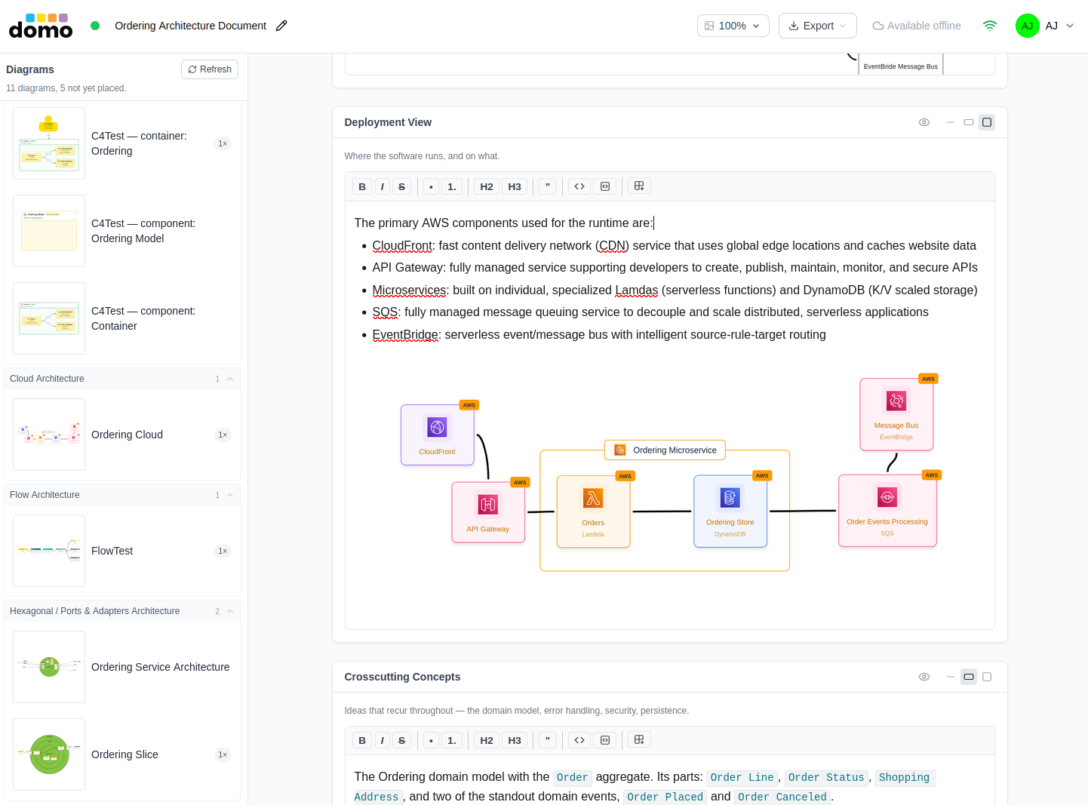
Task: Click the Ordering Microservice group label
Action: click(665, 450)
